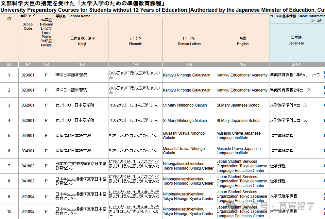The width and height of the screenshot is (325, 219).
Task: Click the gray 1-3 column index cell
Action: [82, 64]
